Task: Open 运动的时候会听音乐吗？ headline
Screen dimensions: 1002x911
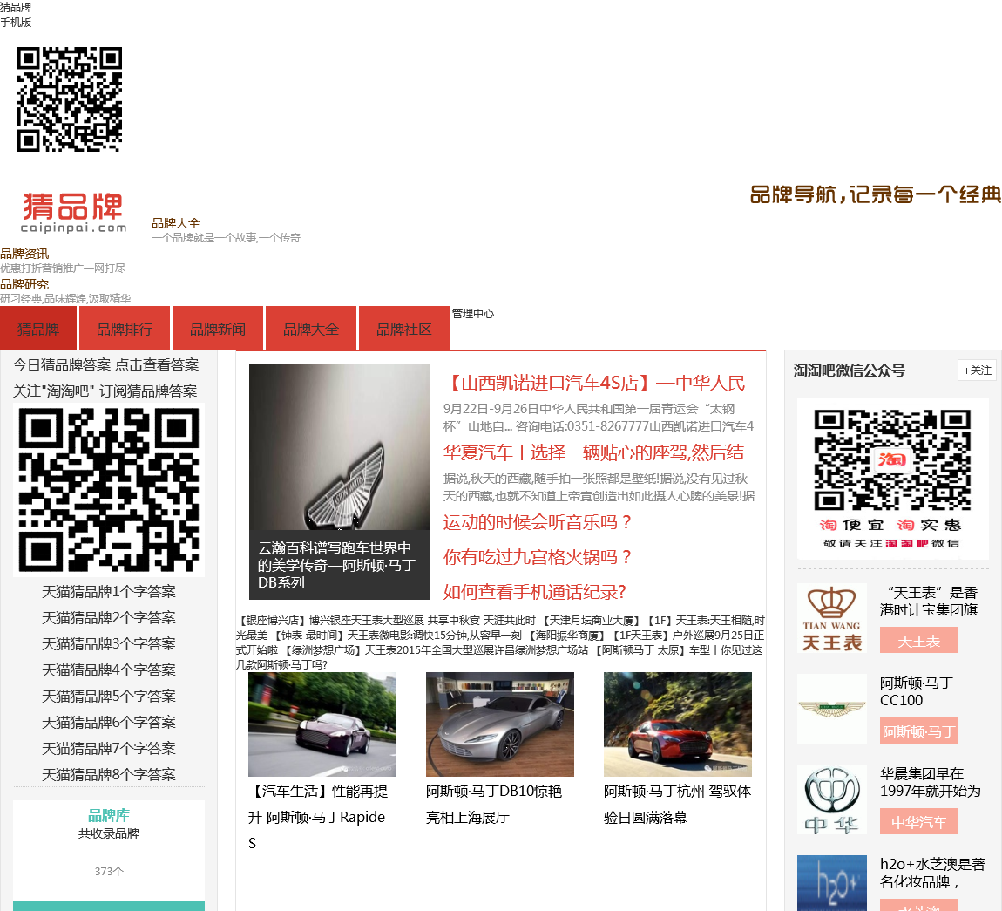Action: pos(538,522)
